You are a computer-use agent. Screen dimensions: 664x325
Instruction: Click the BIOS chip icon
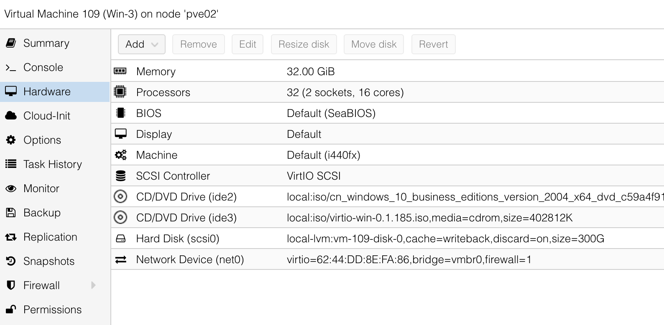tap(120, 113)
